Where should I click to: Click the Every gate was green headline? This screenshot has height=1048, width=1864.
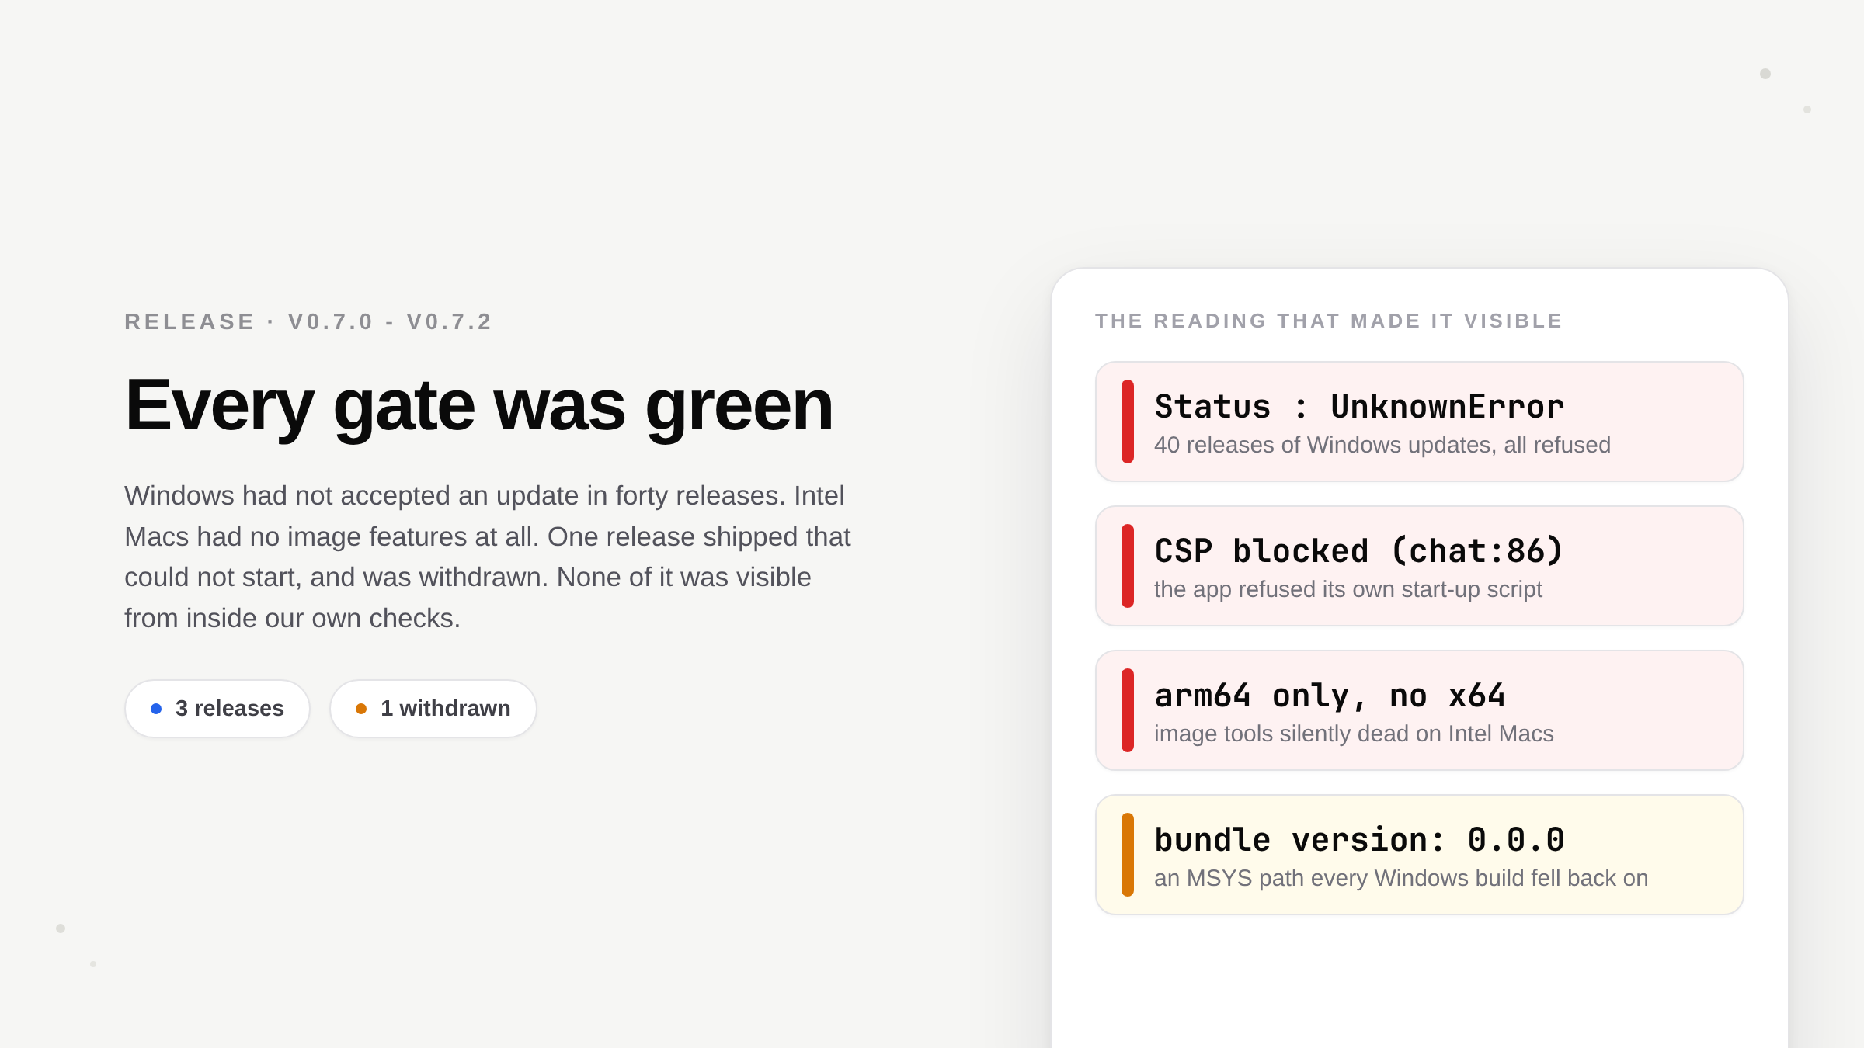pos(479,405)
